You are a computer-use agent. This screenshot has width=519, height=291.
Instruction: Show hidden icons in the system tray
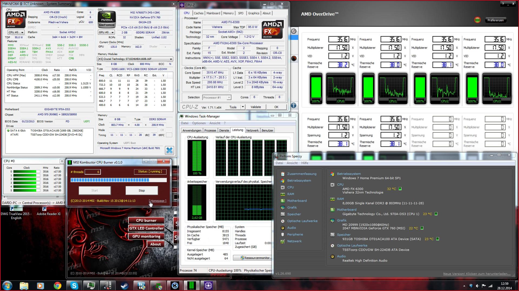point(464,286)
